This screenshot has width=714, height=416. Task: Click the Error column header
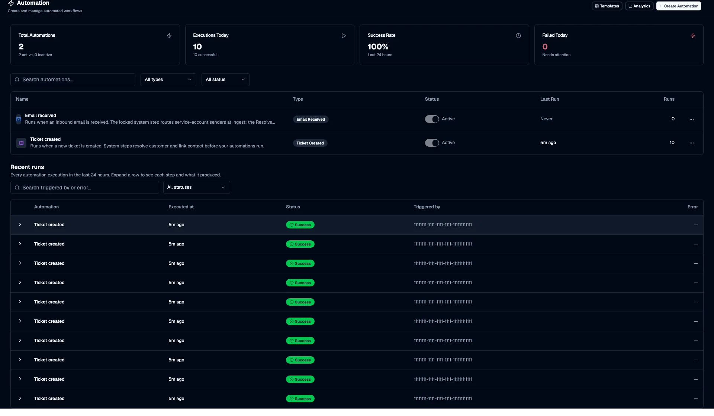pyautogui.click(x=693, y=207)
